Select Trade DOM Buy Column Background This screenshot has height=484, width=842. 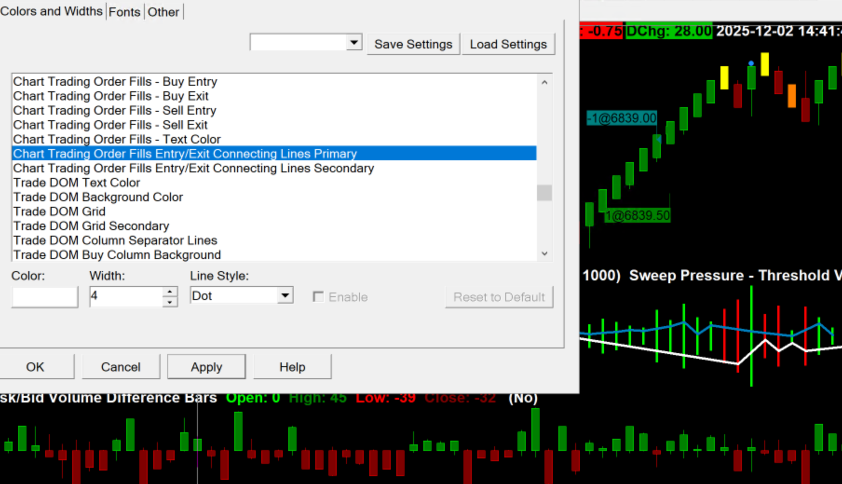[274, 255]
